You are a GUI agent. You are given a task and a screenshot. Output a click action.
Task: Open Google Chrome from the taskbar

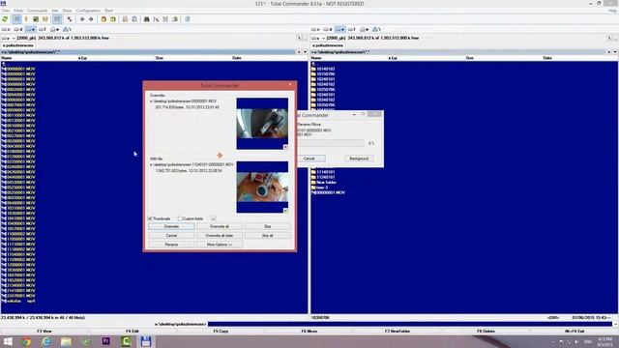coord(26,341)
